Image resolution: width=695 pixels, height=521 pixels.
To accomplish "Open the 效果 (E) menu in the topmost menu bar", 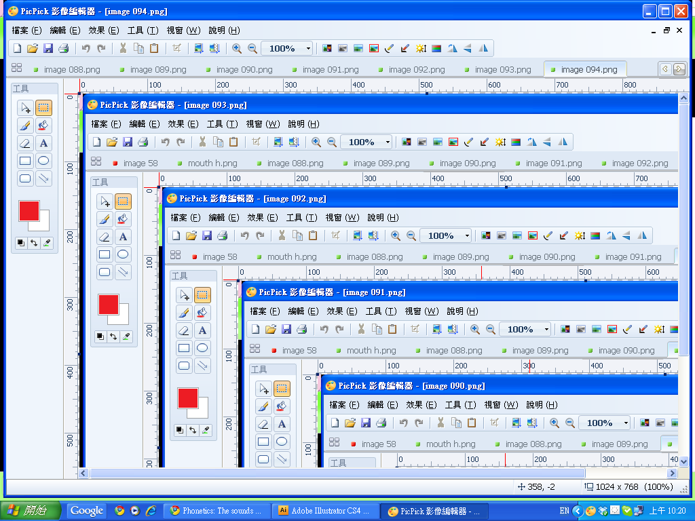I will point(104,31).
